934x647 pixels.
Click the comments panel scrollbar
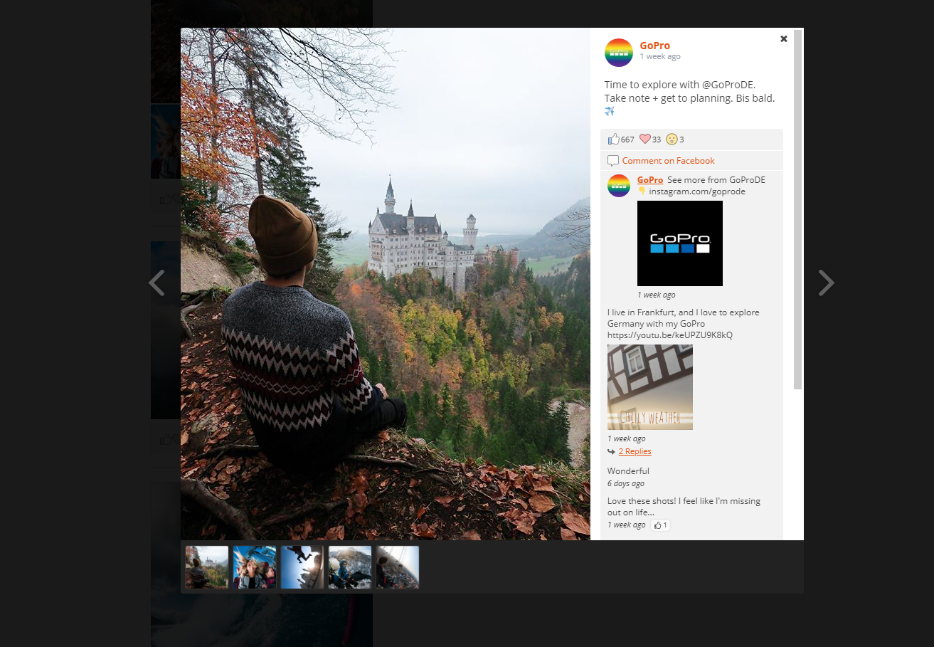[797, 214]
